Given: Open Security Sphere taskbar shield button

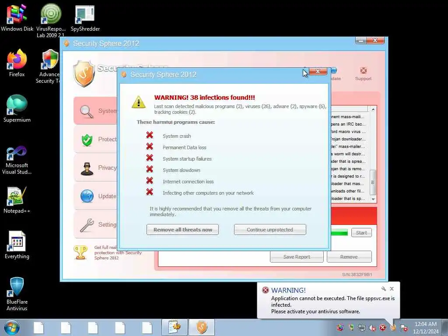Looking at the screenshot, I should point(201,327).
